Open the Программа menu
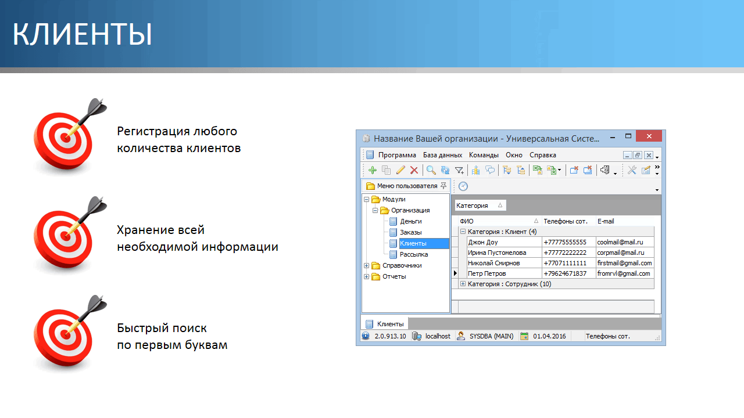The image size is (744, 418). pos(397,155)
